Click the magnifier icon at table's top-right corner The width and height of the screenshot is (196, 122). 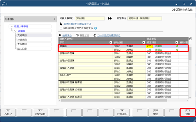click(190, 39)
